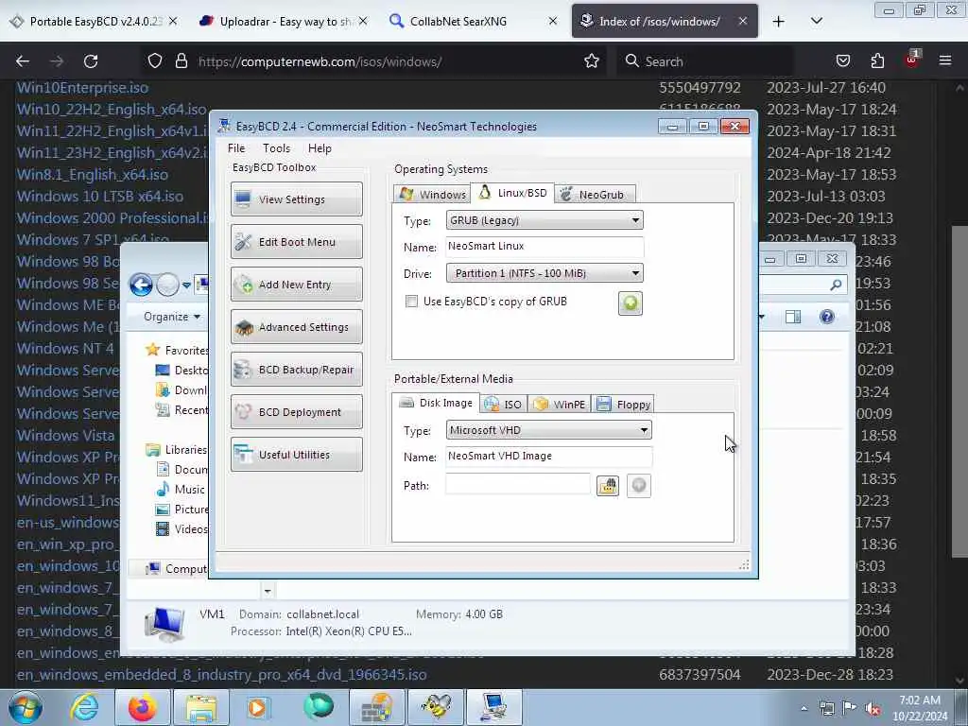The height and width of the screenshot is (726, 968).
Task: Open the Win8.1_English_x64.iso link
Action: tap(92, 175)
